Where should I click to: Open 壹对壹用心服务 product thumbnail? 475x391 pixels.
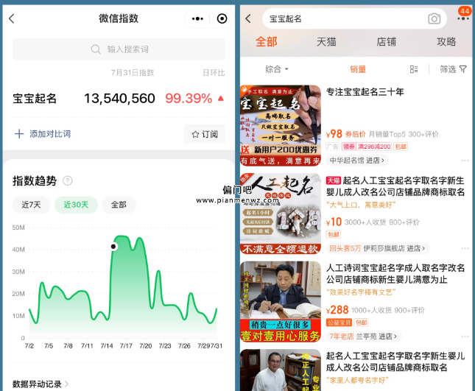point(281,302)
